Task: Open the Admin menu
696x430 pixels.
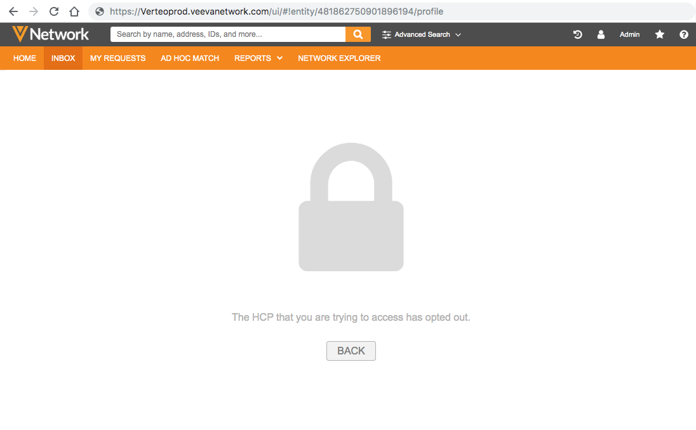Action: point(629,34)
